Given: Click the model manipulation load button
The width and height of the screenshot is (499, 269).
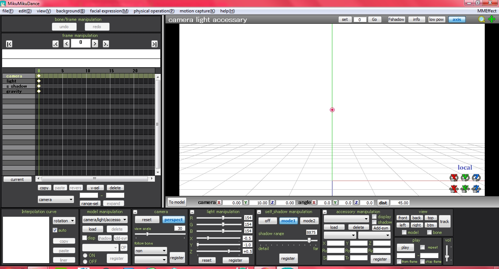Looking at the screenshot, I should pyautogui.click(x=92, y=229).
